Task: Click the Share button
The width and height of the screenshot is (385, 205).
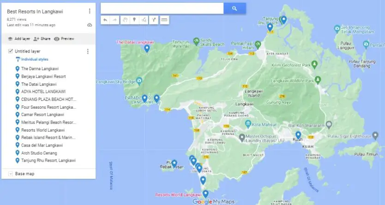Action: (42, 39)
